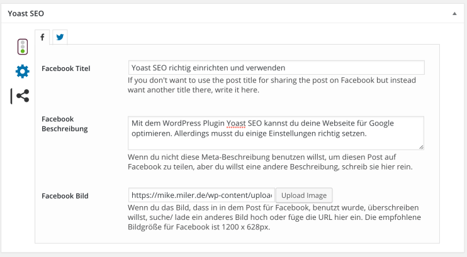
Task: Click into the Facebook Beschreibung textarea
Action: pyautogui.click(x=276, y=133)
